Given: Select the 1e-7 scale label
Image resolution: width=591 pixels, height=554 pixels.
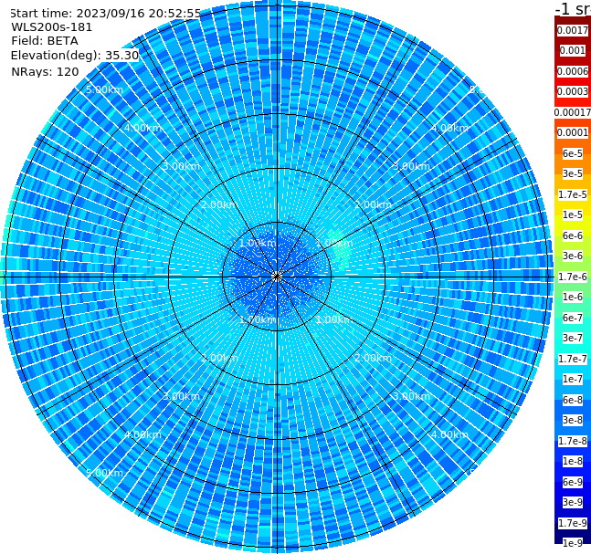Looking at the screenshot, I should 573,379.
